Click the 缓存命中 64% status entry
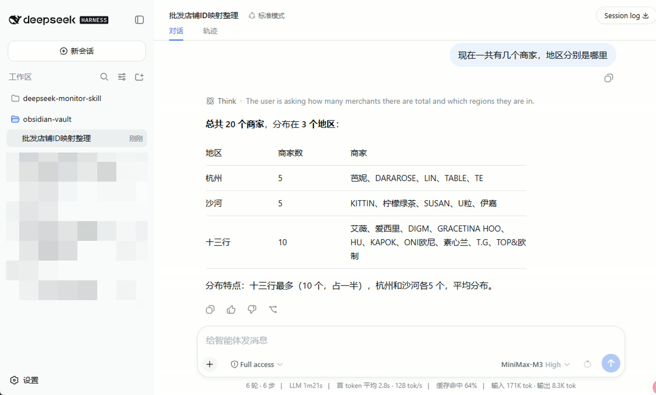The width and height of the screenshot is (656, 395). click(x=456, y=386)
